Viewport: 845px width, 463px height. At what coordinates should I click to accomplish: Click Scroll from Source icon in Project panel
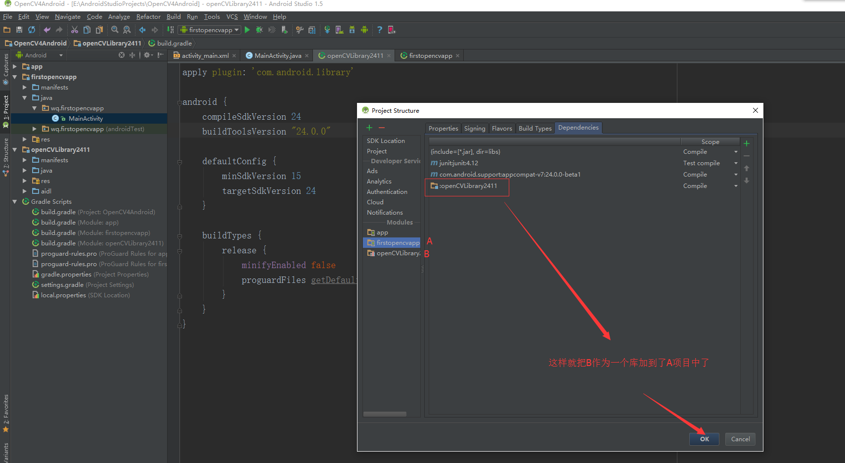[x=122, y=55]
